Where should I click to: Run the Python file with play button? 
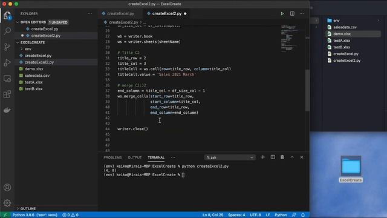[x=282, y=13]
